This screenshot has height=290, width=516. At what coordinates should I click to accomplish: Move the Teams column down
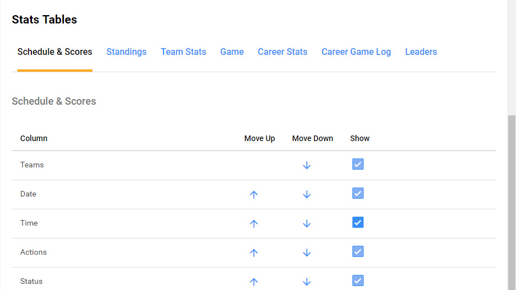(x=306, y=165)
